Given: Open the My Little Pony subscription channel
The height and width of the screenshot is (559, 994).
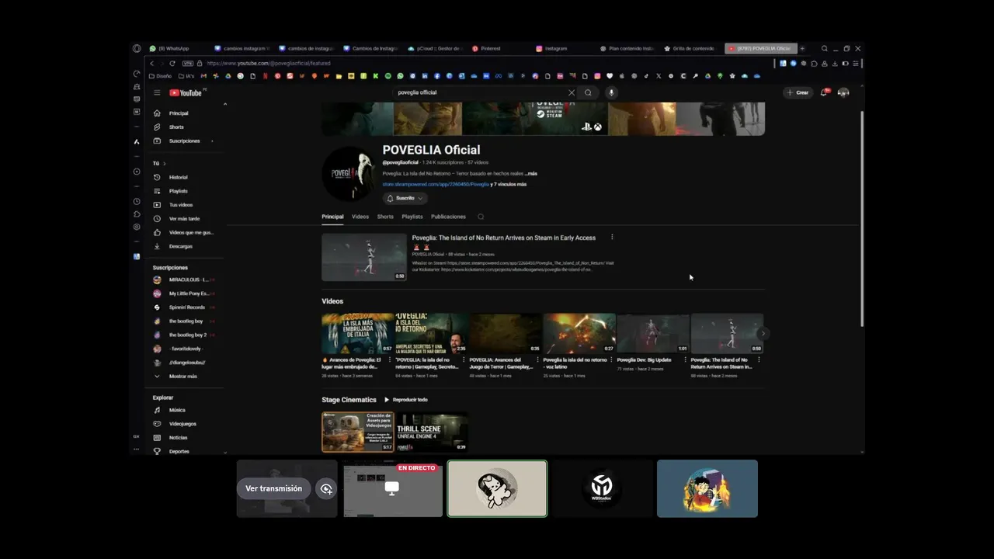Looking at the screenshot, I should (x=186, y=293).
